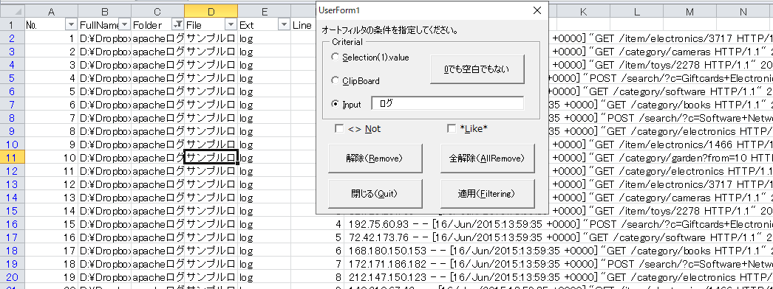Click the Input text field containing ログ
Screen dimensions: 773x289
[448, 103]
